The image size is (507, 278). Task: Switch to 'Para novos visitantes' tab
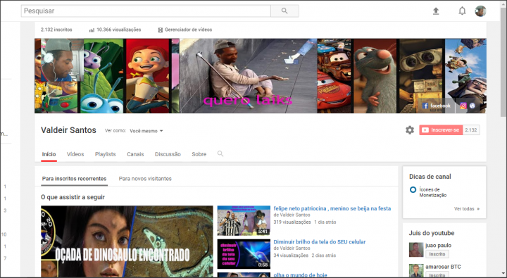click(145, 179)
